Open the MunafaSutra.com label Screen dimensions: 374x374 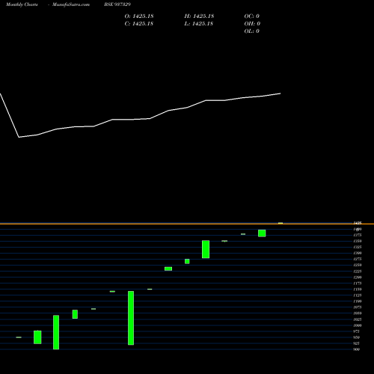[x=71, y=4]
